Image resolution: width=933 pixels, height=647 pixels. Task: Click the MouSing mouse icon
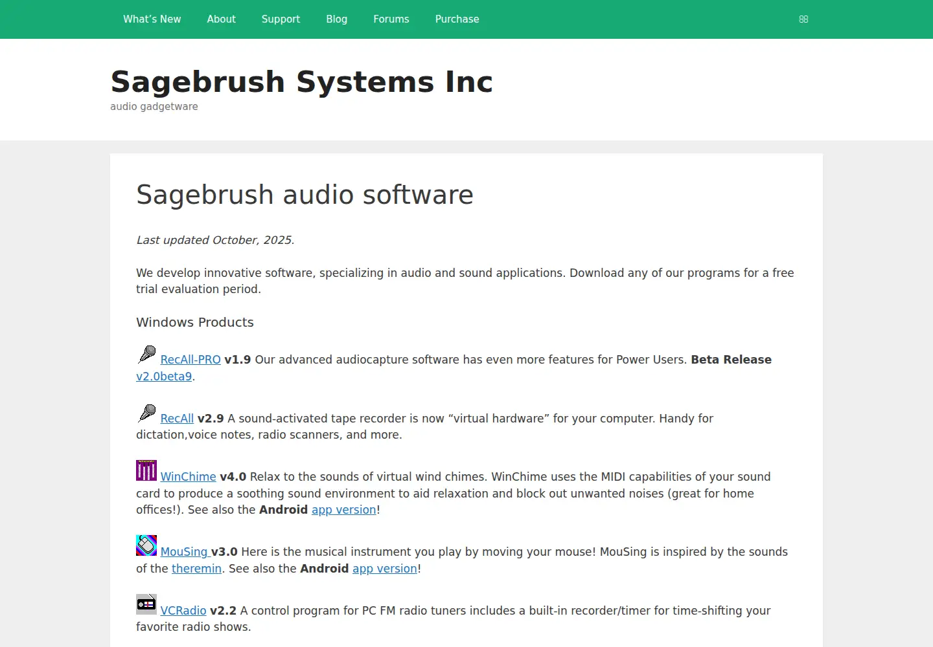[146, 545]
